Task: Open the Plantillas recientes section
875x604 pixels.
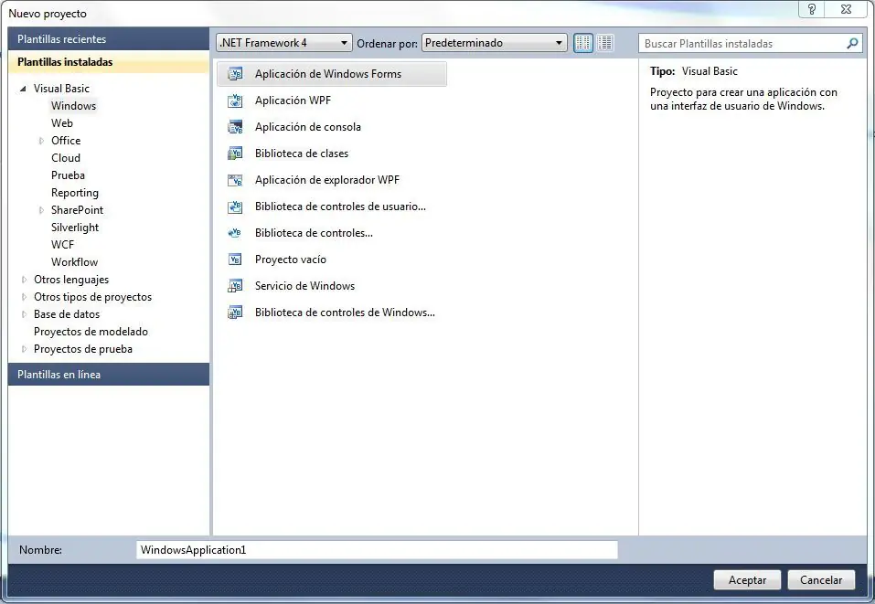Action: click(x=109, y=39)
